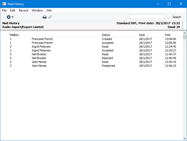This screenshot has height=141, width=187.
Task: Click time value 12:08:06
Action: (x=170, y=39)
